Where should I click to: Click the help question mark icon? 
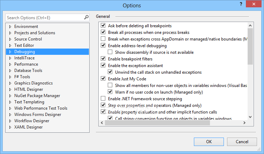coord(241,4)
